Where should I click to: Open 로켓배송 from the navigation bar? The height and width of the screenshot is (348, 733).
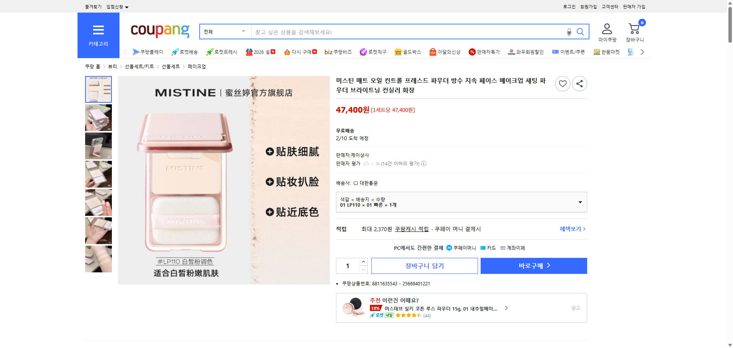coord(185,52)
